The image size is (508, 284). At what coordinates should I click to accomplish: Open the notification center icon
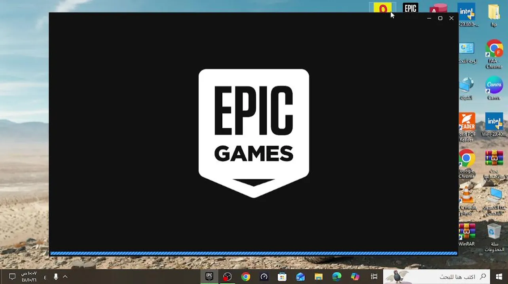[x=12, y=277]
